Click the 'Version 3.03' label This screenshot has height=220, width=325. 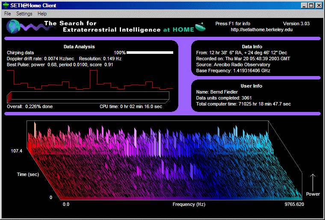(296, 23)
